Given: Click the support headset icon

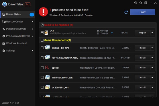Looking at the screenshot, I should (141, 3).
